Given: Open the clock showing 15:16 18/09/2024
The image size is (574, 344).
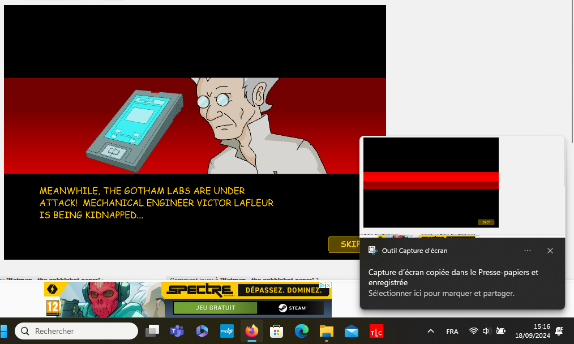Looking at the screenshot, I should [532, 331].
